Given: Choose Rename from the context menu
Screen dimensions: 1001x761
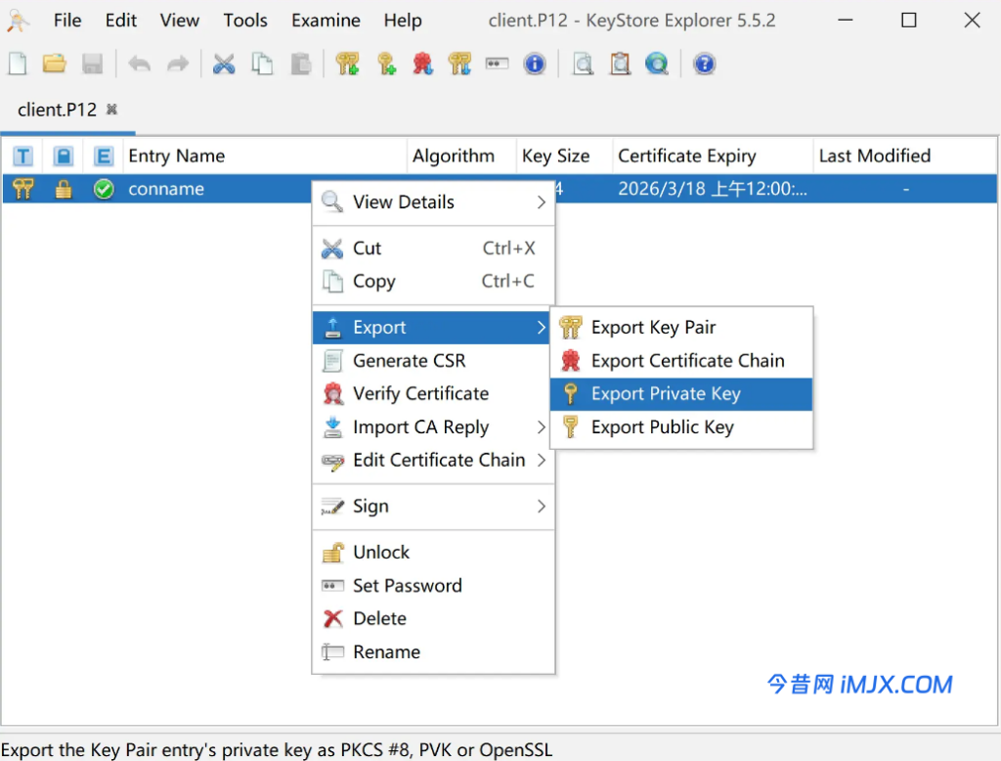Looking at the screenshot, I should [x=433, y=651].
